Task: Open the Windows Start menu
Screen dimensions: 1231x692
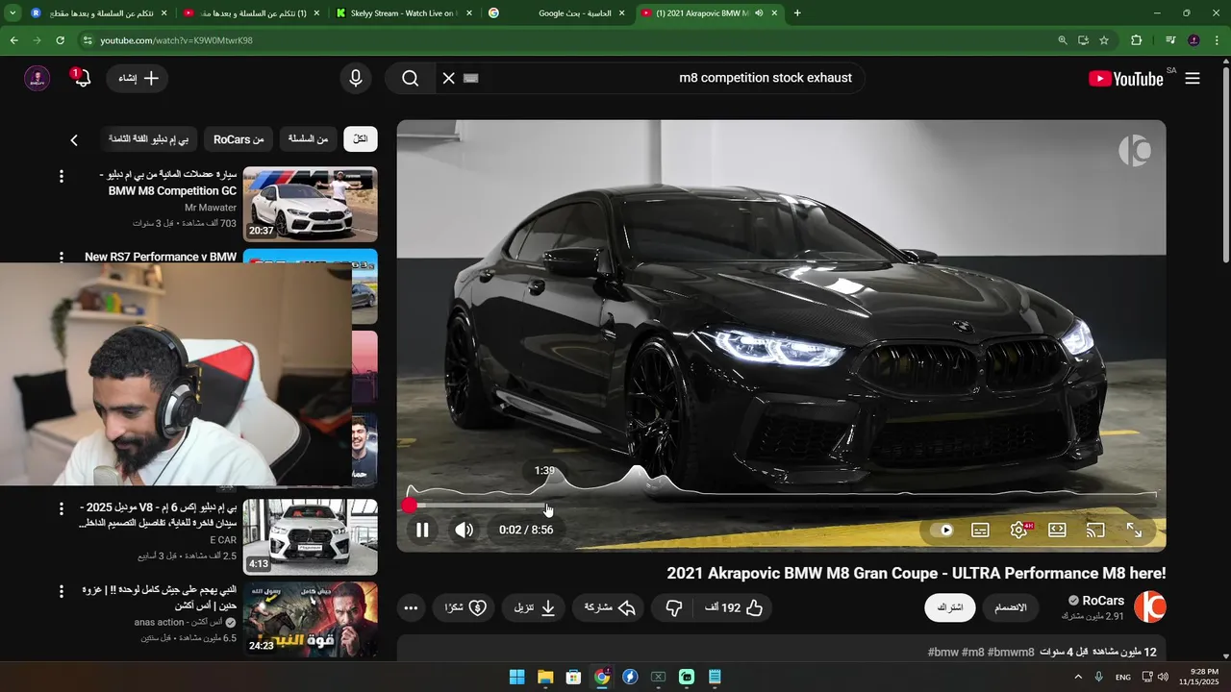Action: pyautogui.click(x=516, y=677)
